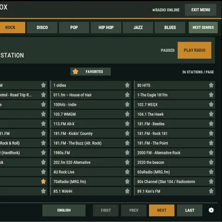
Task: Star the 011.fm House of Hair station
Action: click(x=127, y=95)
